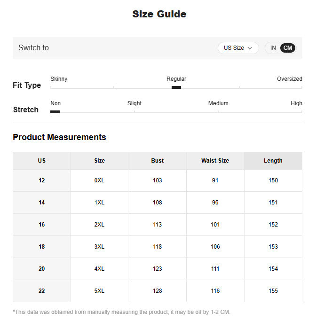Select the CM unit toggle
This screenshot has height=321, width=316.
287,48
